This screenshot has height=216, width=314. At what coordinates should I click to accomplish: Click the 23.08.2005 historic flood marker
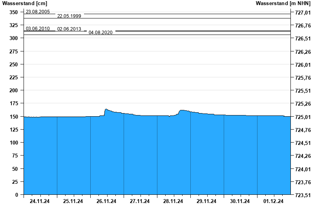click(x=38, y=12)
